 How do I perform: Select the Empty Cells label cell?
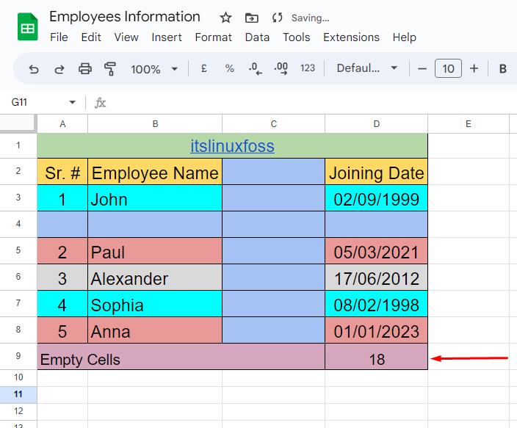pos(181,357)
